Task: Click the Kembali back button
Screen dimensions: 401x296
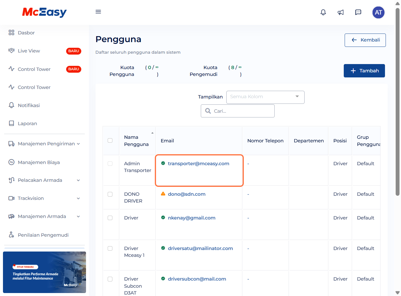Action: click(365, 40)
